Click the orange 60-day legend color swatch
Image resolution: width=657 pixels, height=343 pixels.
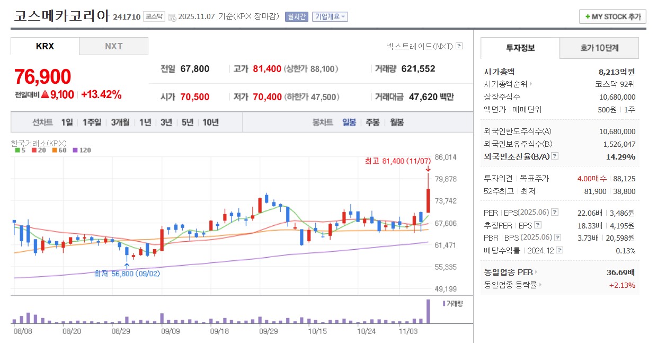54,150
